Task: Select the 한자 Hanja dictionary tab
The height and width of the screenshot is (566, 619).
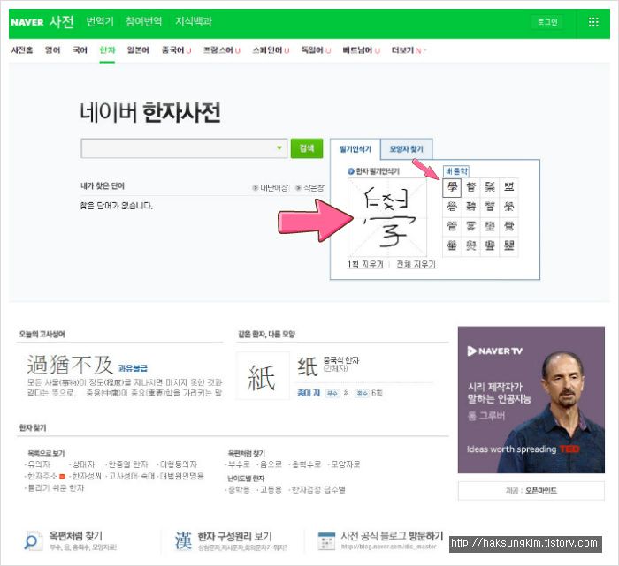Action: 107,50
